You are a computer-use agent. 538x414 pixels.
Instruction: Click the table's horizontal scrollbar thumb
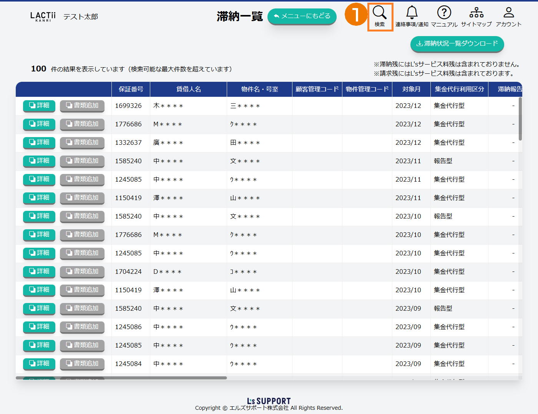click(121, 378)
